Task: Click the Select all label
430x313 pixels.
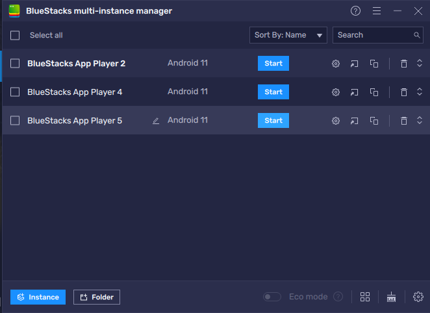Action: point(46,35)
